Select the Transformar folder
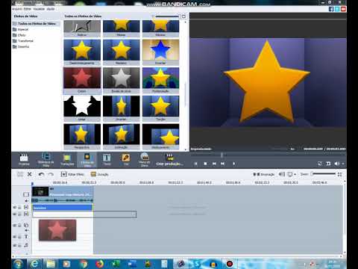358x269 pixels. pos(23,41)
